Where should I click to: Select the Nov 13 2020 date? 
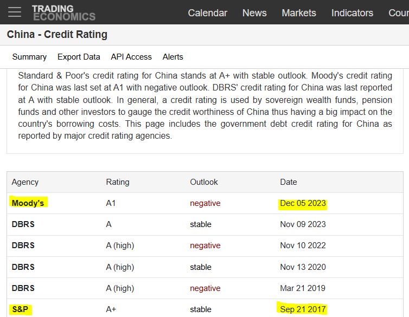tap(303, 267)
